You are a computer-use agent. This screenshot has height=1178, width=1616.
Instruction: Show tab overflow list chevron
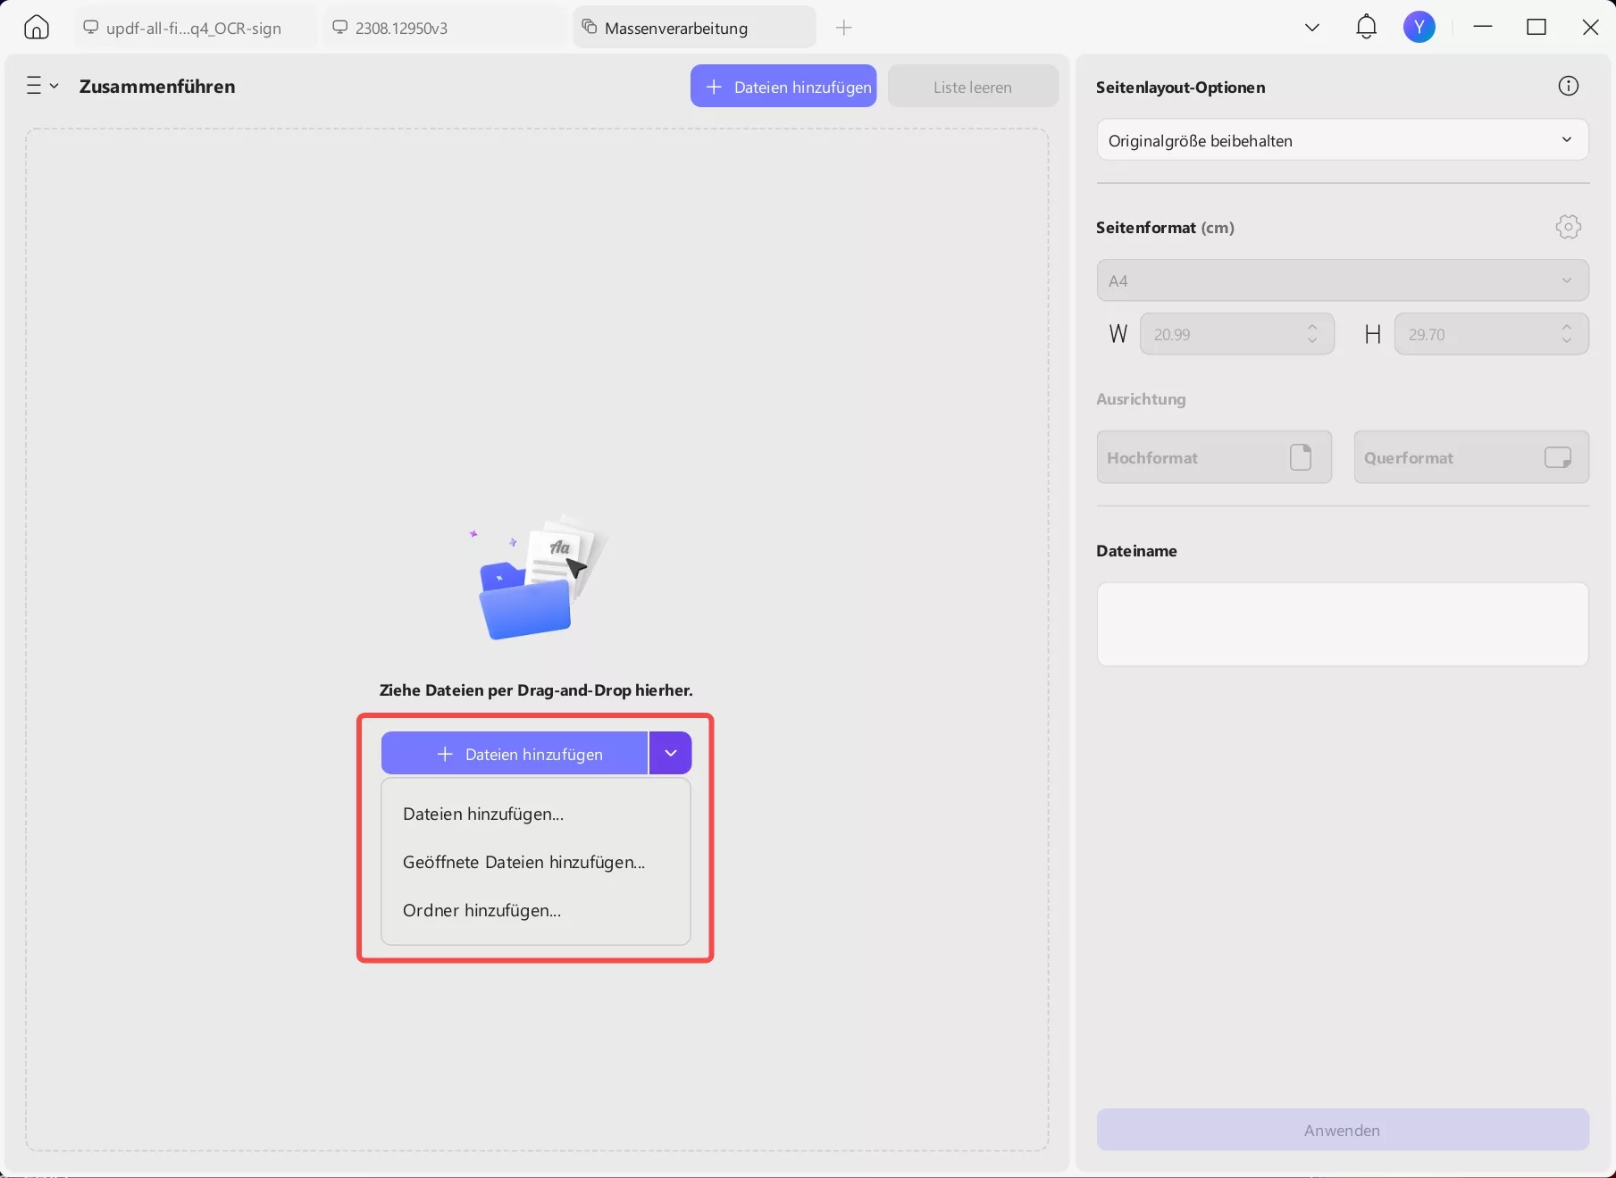[x=1311, y=28]
